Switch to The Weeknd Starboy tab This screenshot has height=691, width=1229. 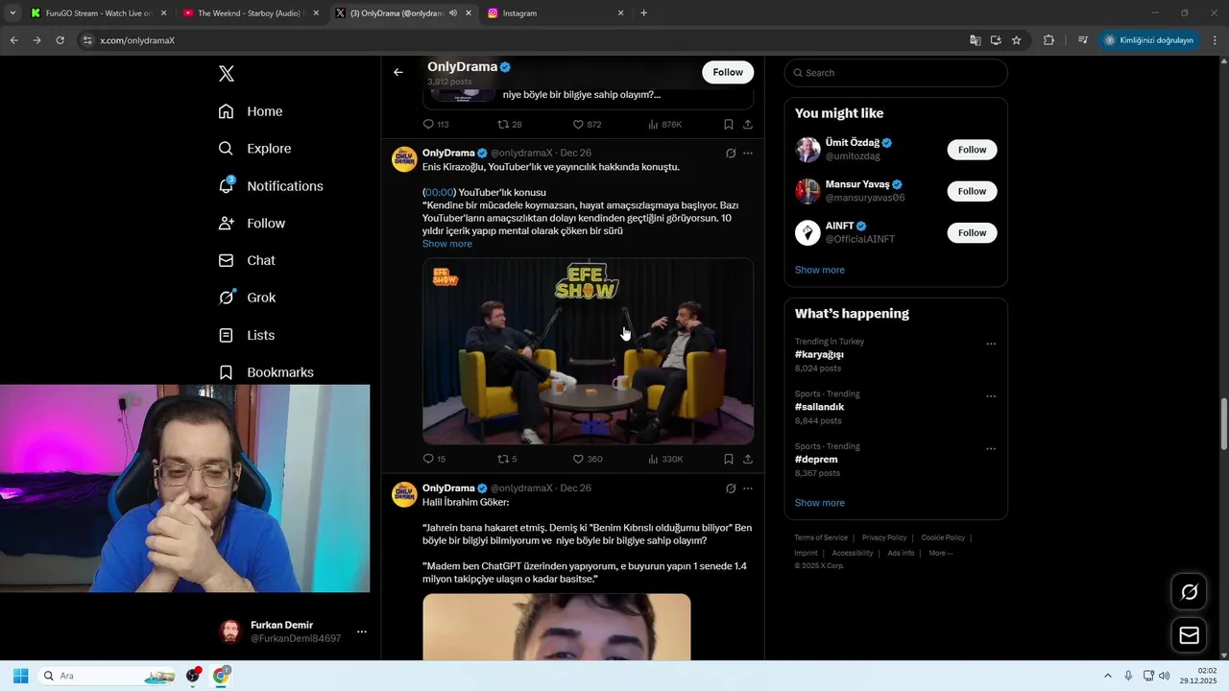250,13
